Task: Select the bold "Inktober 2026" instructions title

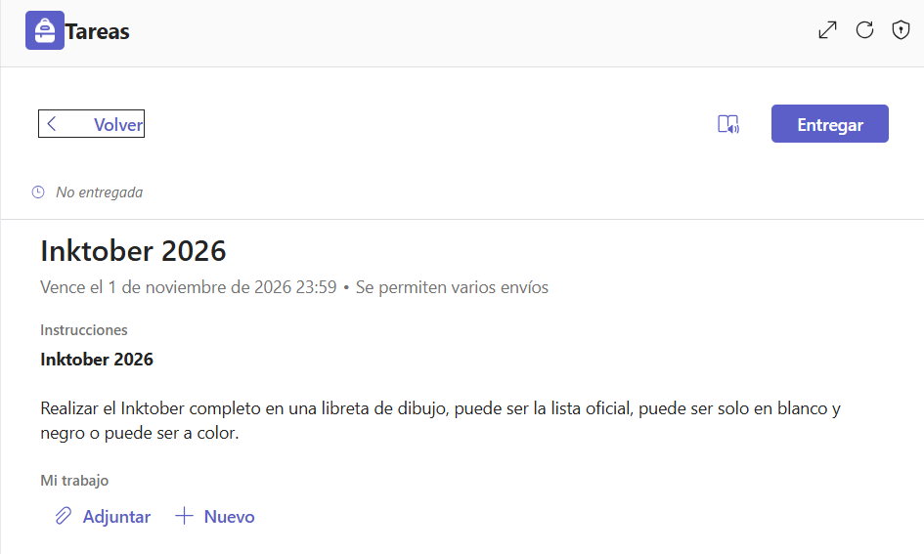Action: [x=97, y=360]
